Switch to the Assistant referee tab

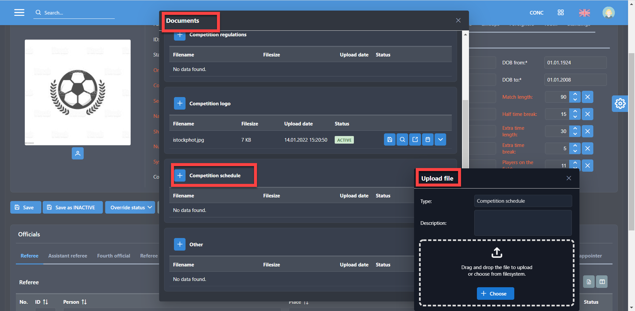68,256
